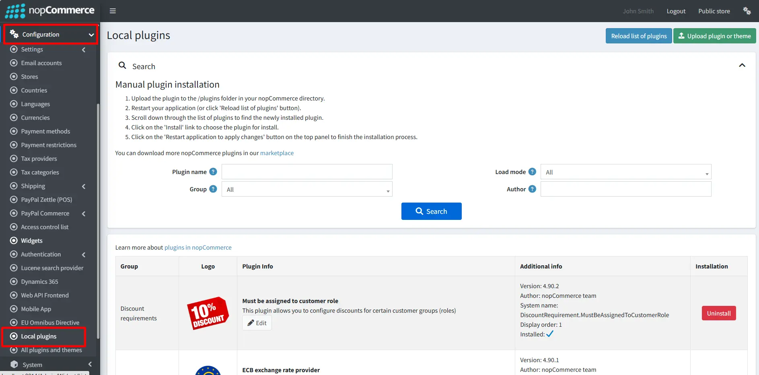
Task: Open the Group dropdown
Action: pos(307,189)
